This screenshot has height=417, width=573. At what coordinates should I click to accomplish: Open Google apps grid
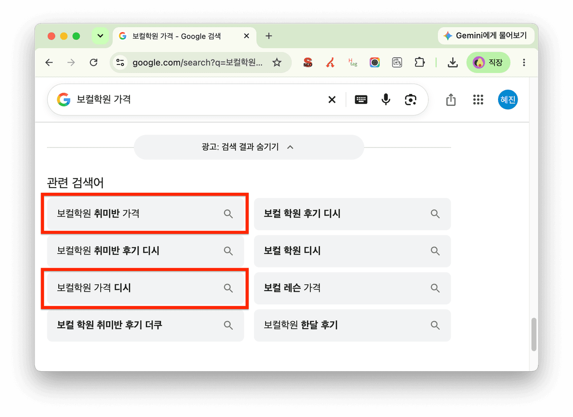click(478, 100)
